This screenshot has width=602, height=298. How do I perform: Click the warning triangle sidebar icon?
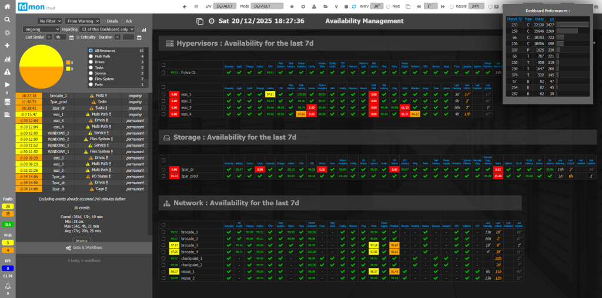coord(7,72)
